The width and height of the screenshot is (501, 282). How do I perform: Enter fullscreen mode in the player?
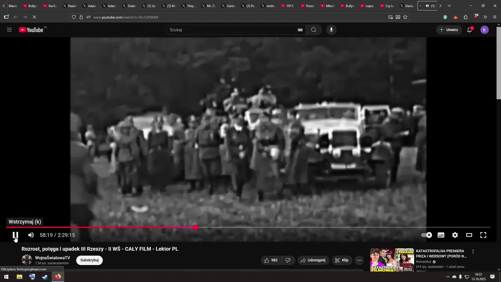pos(483,235)
